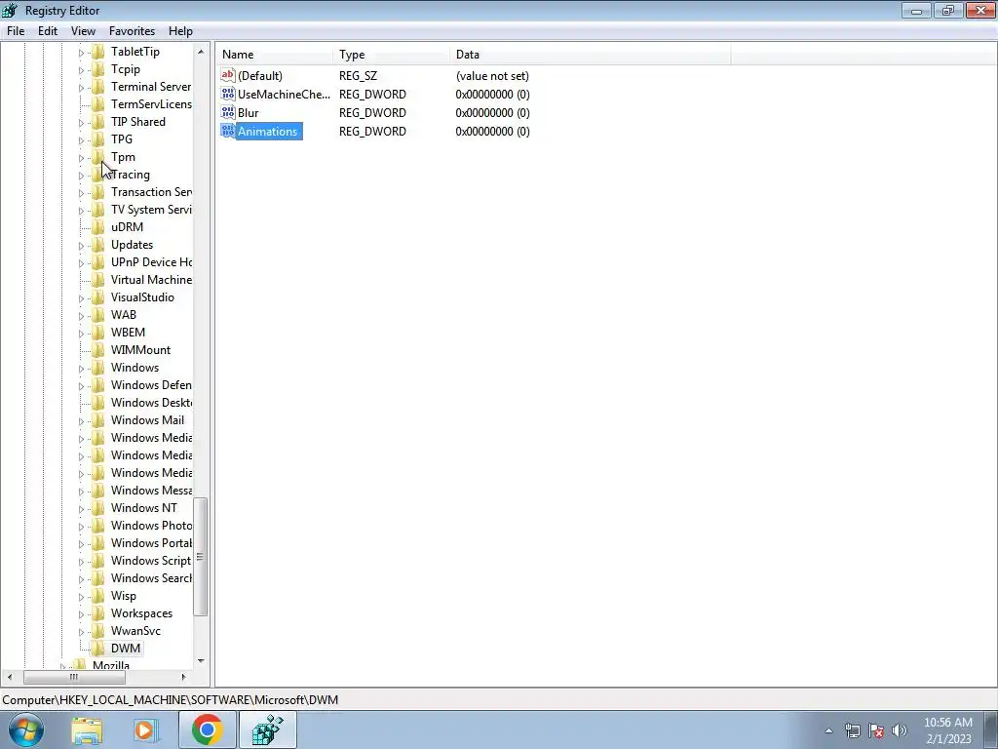Select the Blur DWORD value icon
Screen dimensions: 998x749
[x=228, y=112]
